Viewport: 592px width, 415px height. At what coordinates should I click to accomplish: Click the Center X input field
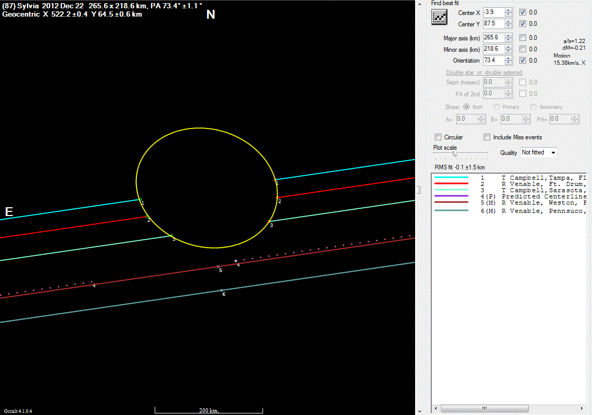(494, 12)
